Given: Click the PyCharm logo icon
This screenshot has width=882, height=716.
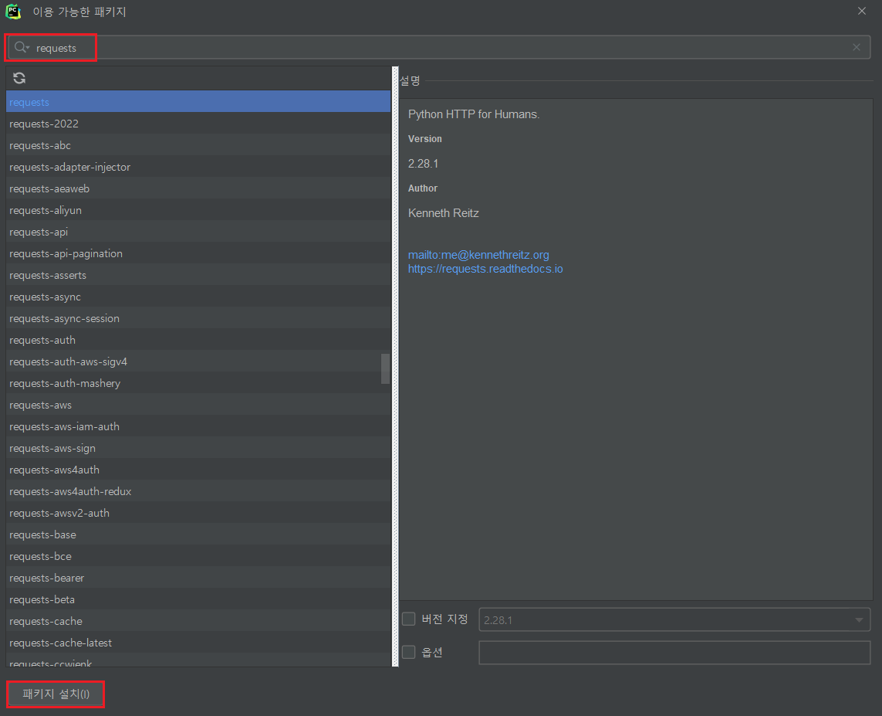Looking at the screenshot, I should tap(13, 12).
